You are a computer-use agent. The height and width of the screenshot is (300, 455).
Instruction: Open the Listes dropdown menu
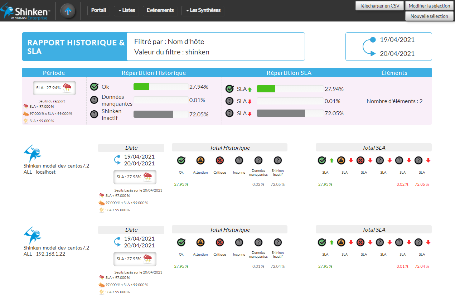[x=126, y=10]
